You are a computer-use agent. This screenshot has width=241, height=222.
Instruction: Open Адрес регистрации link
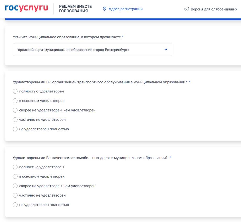click(x=125, y=9)
